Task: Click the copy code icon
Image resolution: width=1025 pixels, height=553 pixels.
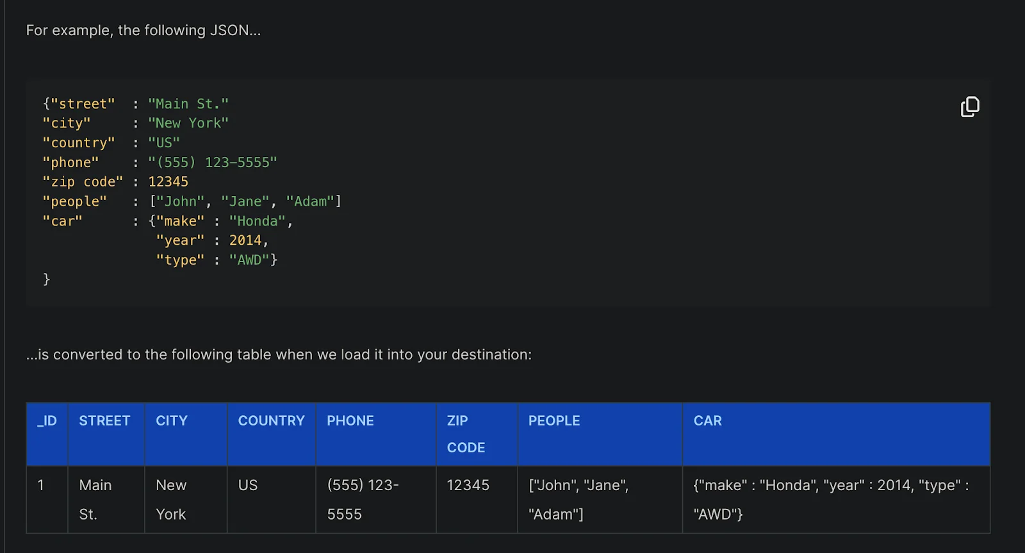Action: pyautogui.click(x=970, y=107)
